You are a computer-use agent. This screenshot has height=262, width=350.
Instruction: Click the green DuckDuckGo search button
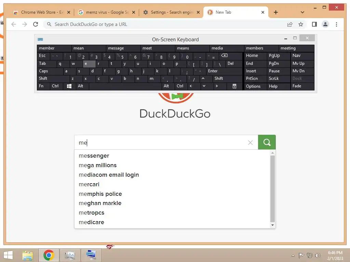267,142
